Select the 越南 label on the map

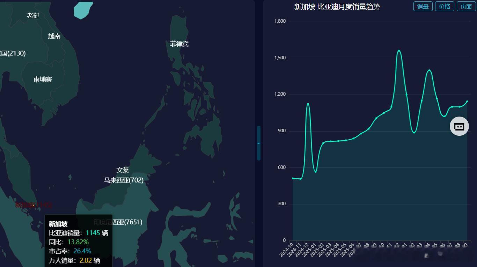tap(54, 36)
